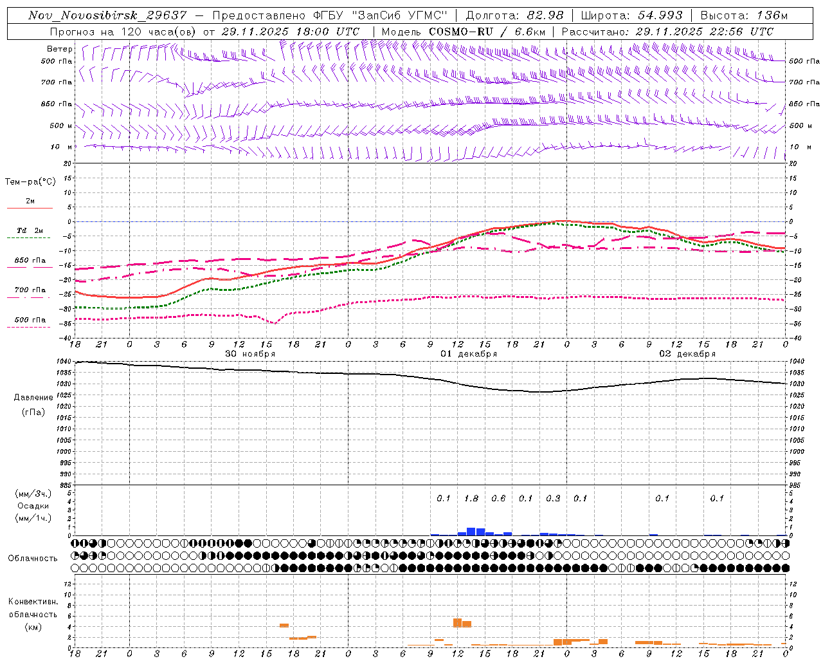The height and width of the screenshot is (659, 823).
Task: Select the provider text ФГБУ "ЗапСиб УГМС"
Action: tap(379, 15)
